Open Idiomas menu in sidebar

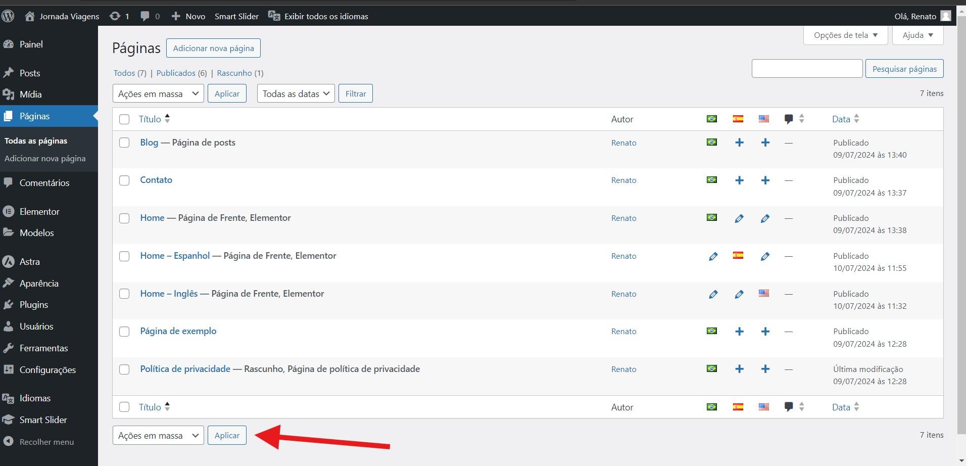pyautogui.click(x=49, y=398)
